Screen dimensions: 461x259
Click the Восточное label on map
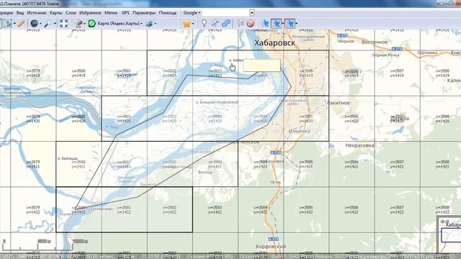tap(375, 42)
